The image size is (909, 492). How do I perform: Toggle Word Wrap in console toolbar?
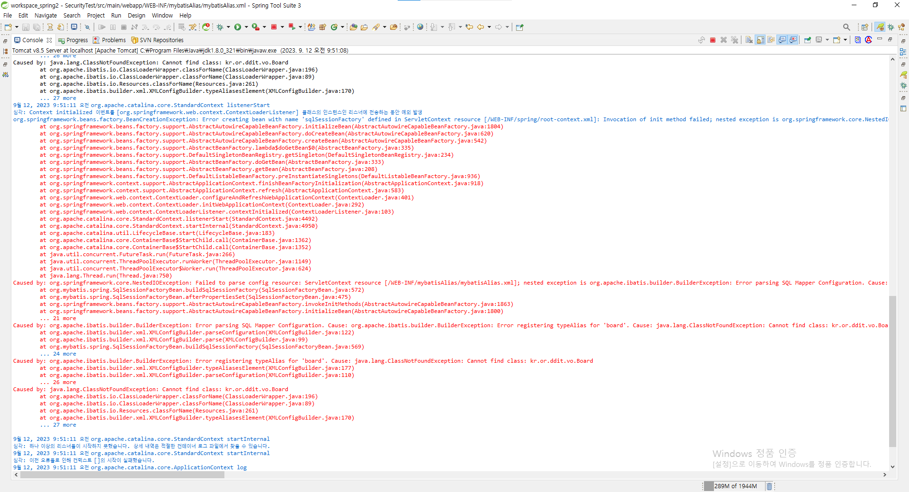[x=771, y=40]
